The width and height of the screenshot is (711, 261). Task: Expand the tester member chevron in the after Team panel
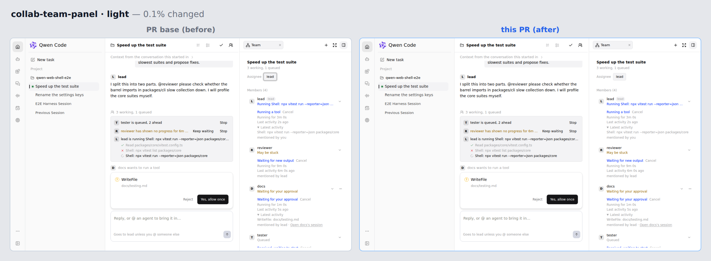[x=689, y=237]
